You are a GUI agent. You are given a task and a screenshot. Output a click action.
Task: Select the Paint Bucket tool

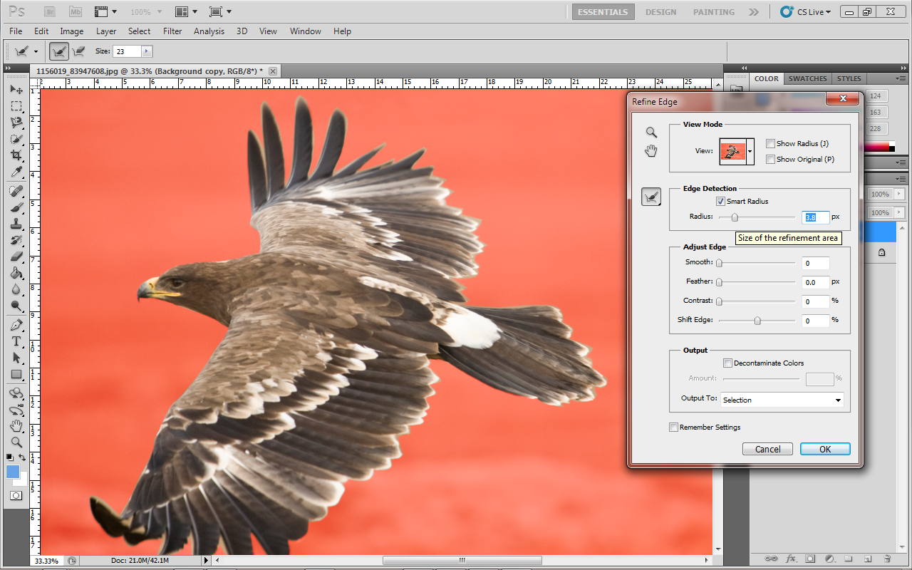point(16,274)
